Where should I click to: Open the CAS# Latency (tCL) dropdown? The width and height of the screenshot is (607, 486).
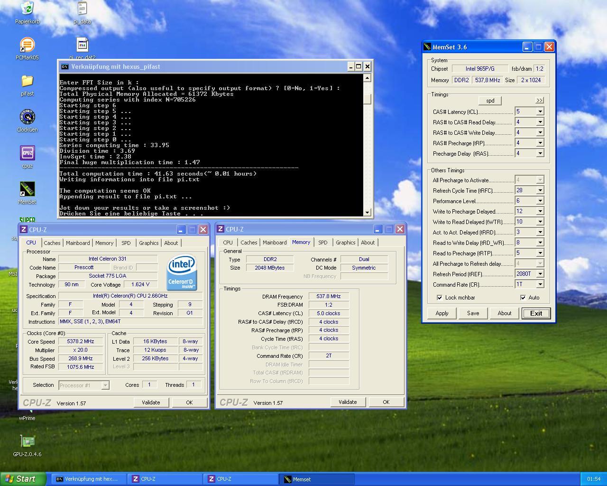click(x=540, y=112)
